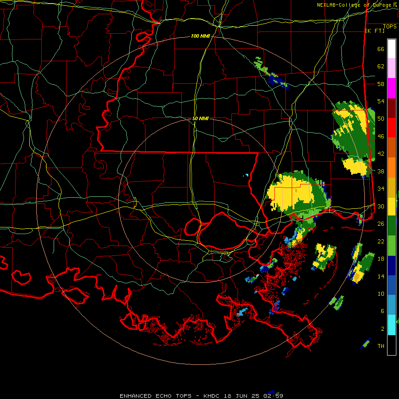Click the light green 22 kft legend swatch
Image resolution: width=399 pixels, height=399 pixels.
(x=391, y=246)
